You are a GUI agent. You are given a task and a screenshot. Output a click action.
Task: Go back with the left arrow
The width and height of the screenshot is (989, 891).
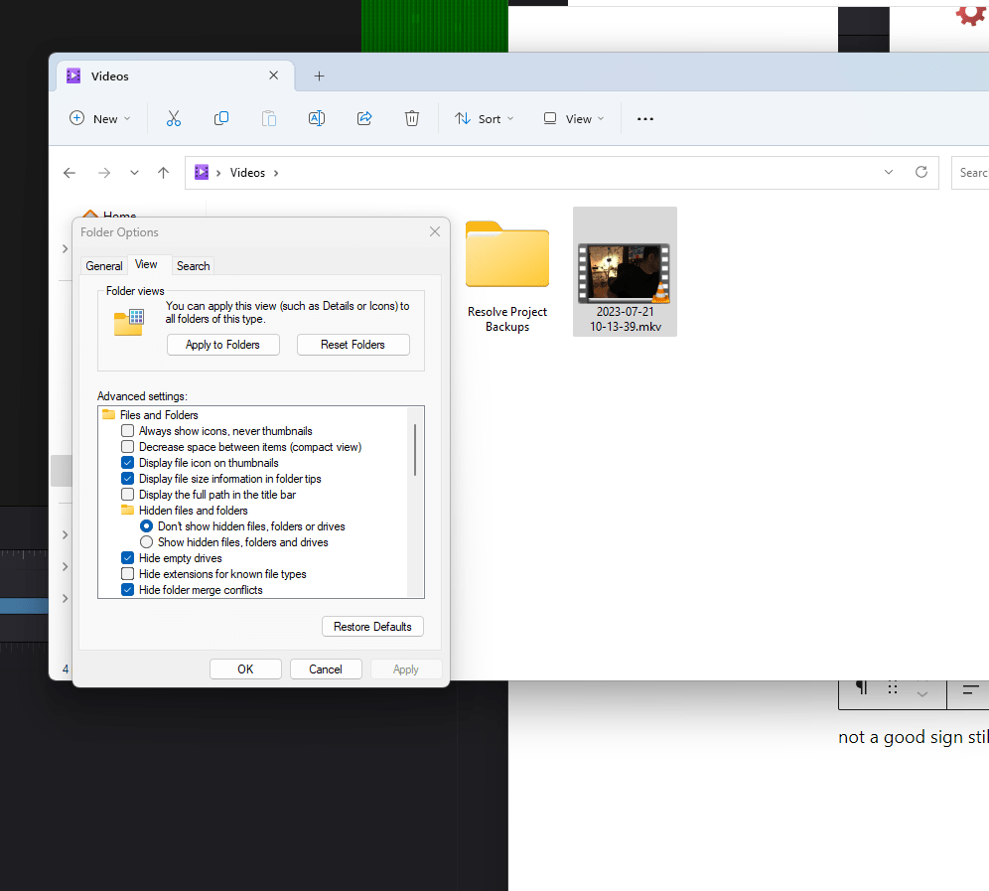(x=70, y=173)
